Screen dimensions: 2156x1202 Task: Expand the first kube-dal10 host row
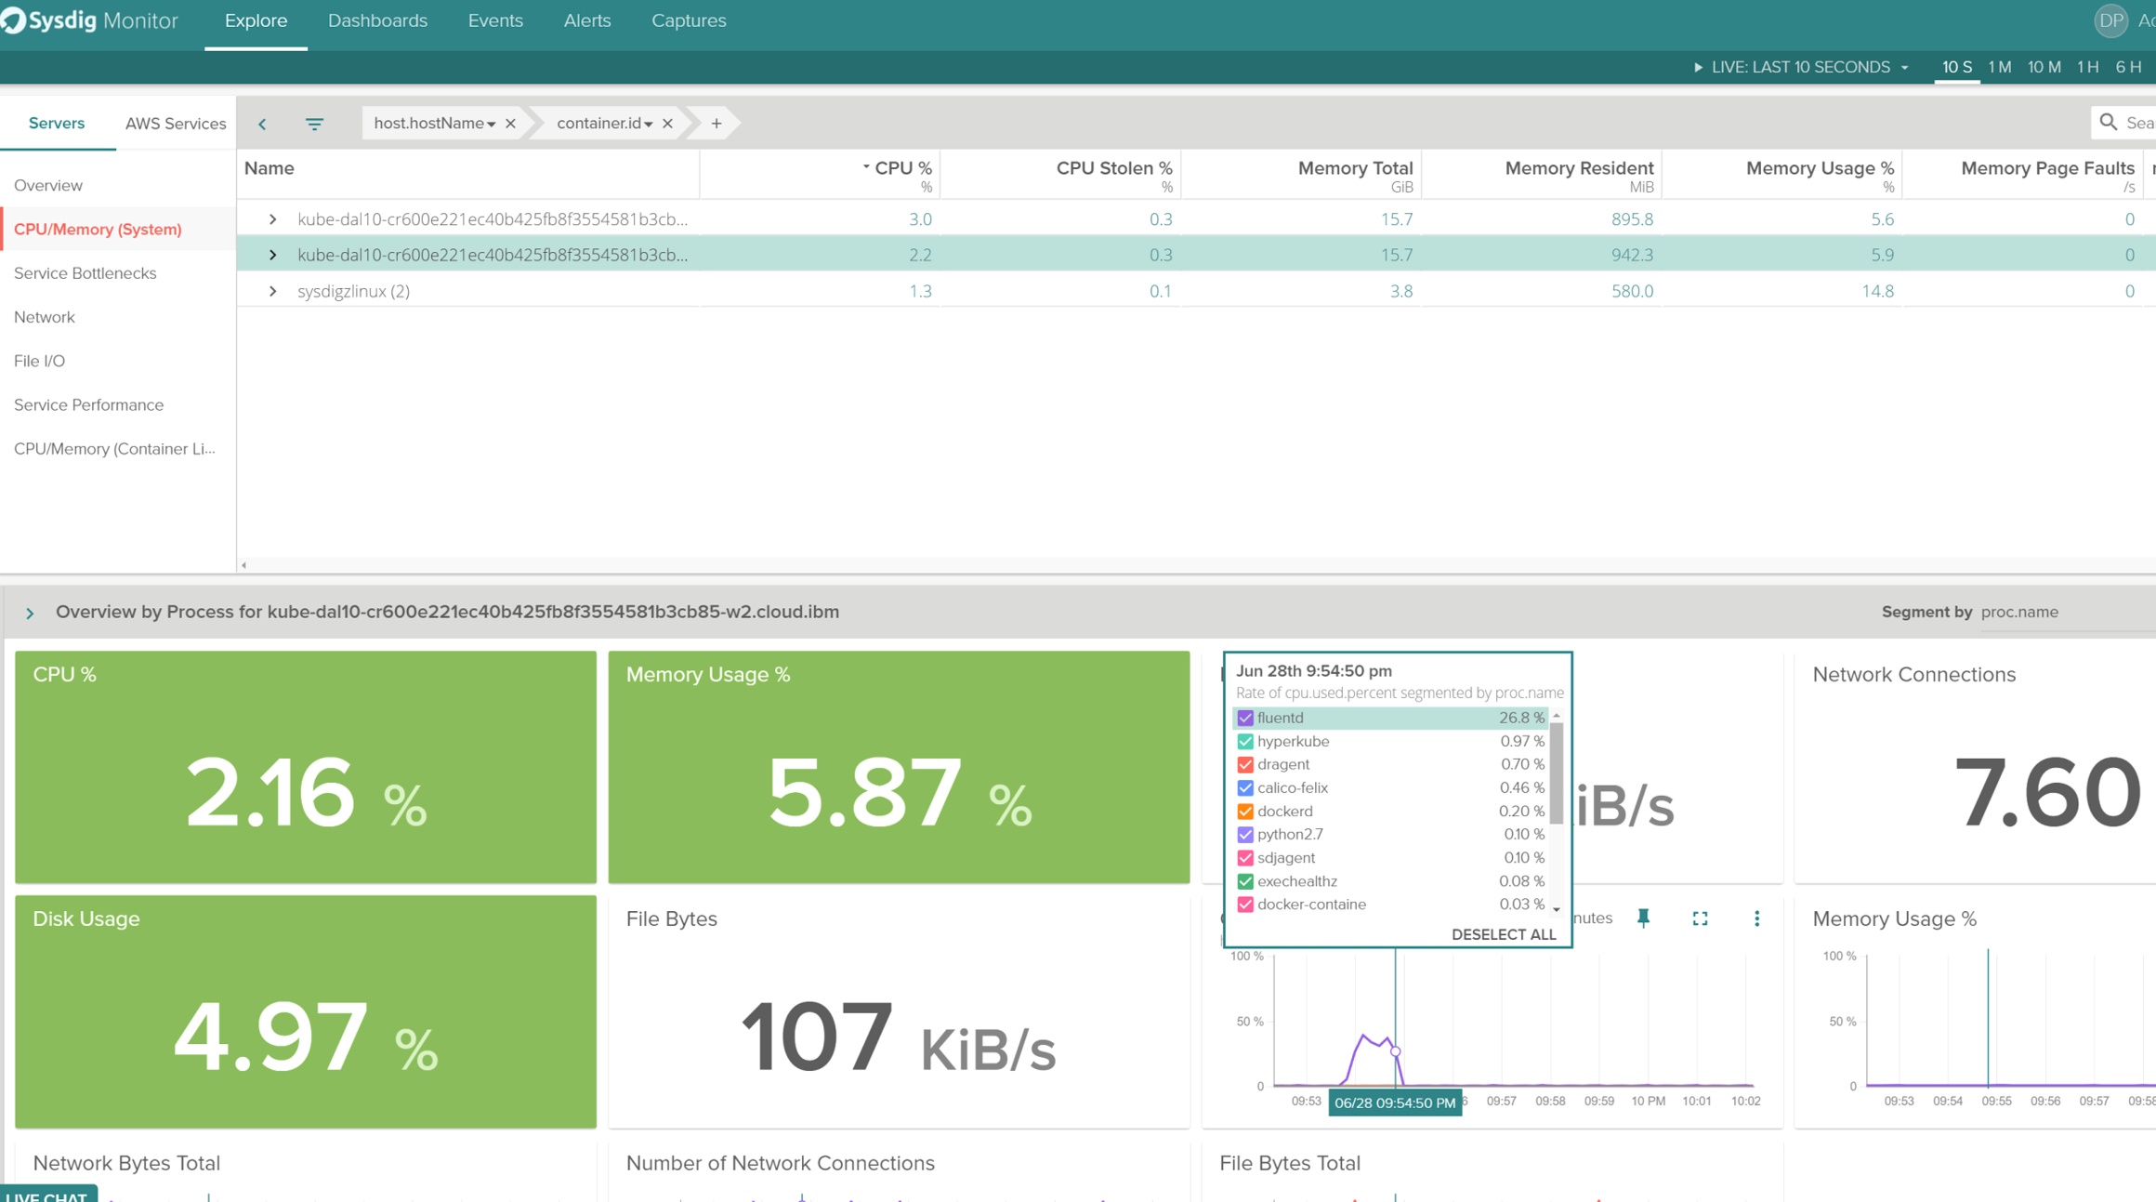coord(272,219)
